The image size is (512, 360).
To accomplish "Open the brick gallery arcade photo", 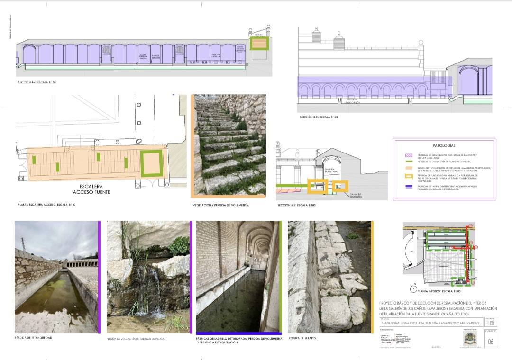I will pos(238,277).
